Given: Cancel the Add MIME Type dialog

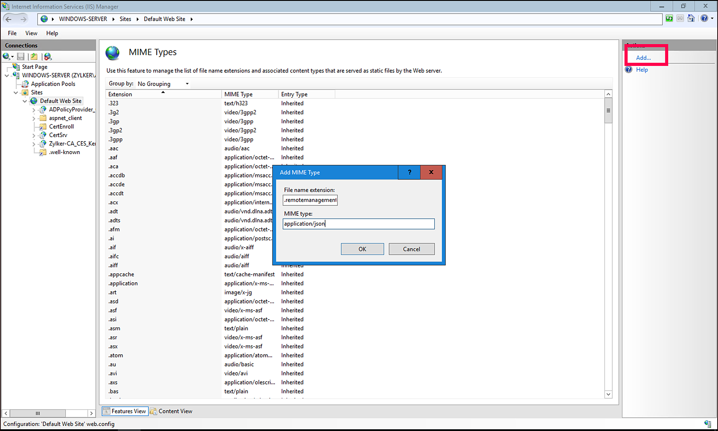Looking at the screenshot, I should pos(411,249).
